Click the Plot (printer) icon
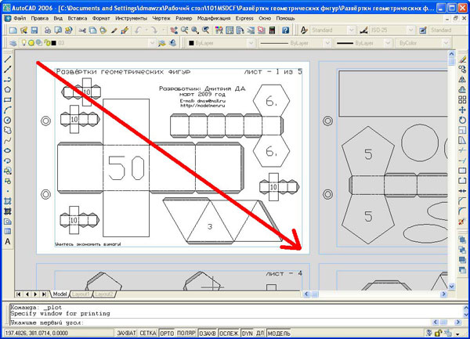The height and width of the screenshot is (339, 470). [47, 31]
